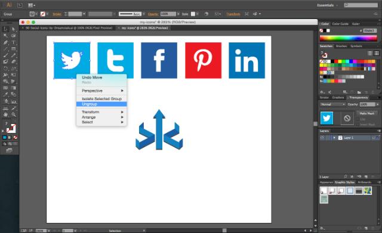Select the Direct Selection tool

14,29
